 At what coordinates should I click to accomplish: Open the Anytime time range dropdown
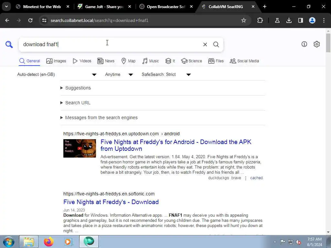[119, 75]
